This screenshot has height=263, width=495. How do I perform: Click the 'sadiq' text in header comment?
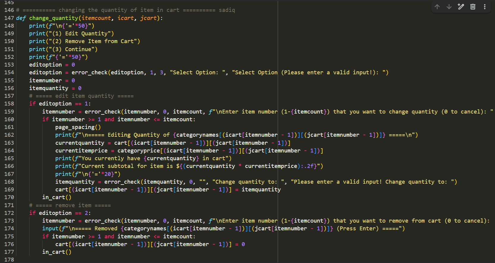227,10
